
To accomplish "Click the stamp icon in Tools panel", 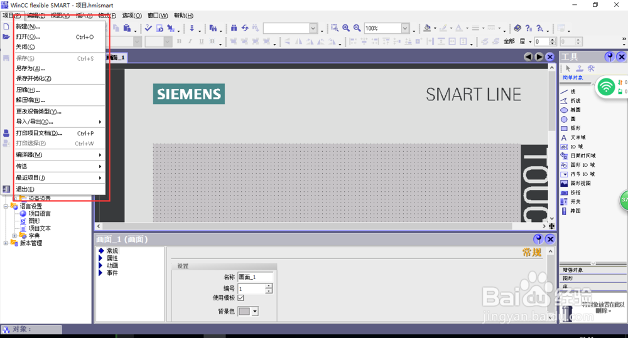I will [x=580, y=68].
